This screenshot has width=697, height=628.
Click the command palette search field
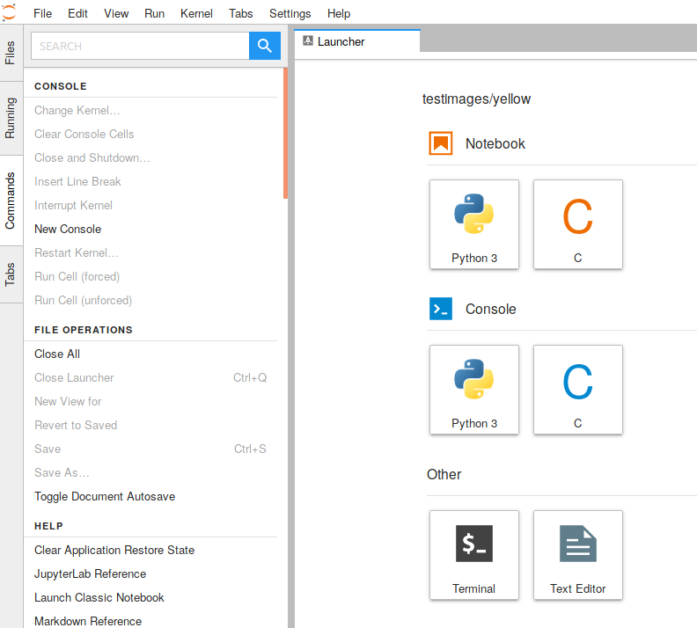[x=141, y=46]
